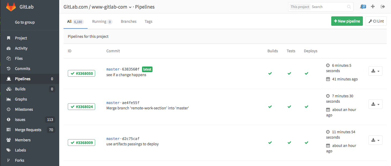
Task: Open the Merge Requests section showing 70 items
Action: click(28, 130)
